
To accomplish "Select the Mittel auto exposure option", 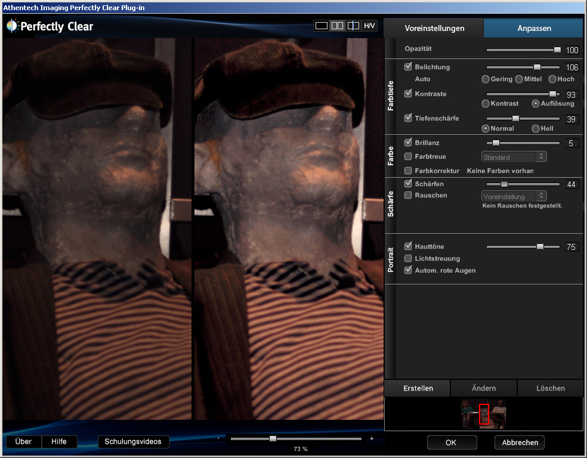I will 519,79.
